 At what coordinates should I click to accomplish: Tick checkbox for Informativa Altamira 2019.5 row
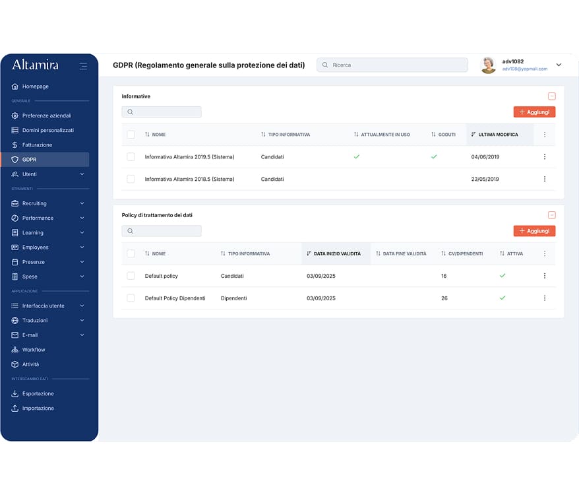point(131,157)
